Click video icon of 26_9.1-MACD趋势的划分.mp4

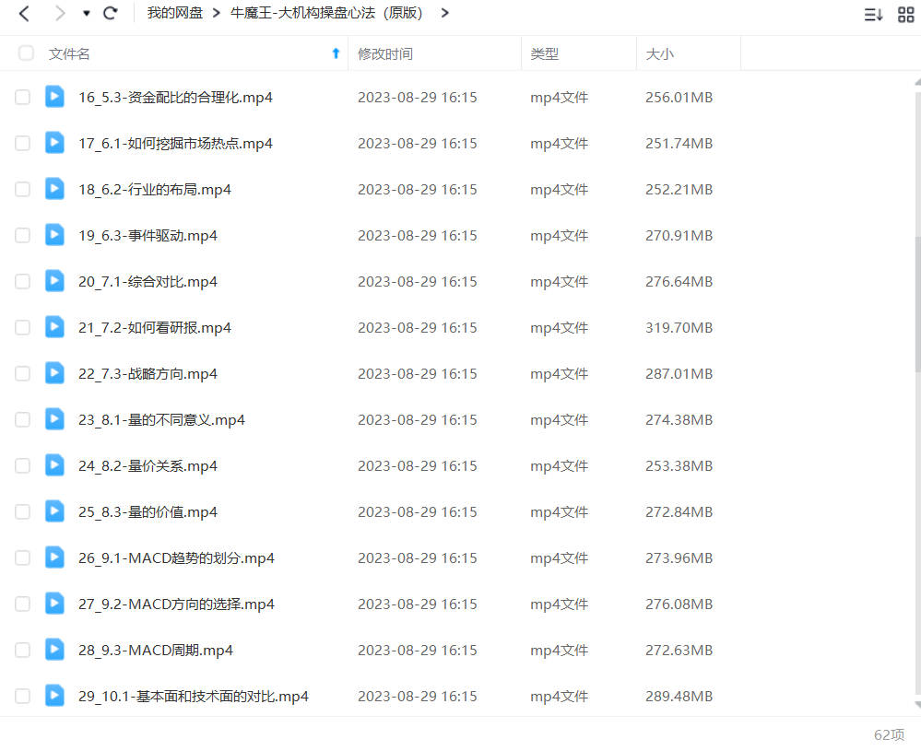pos(54,557)
